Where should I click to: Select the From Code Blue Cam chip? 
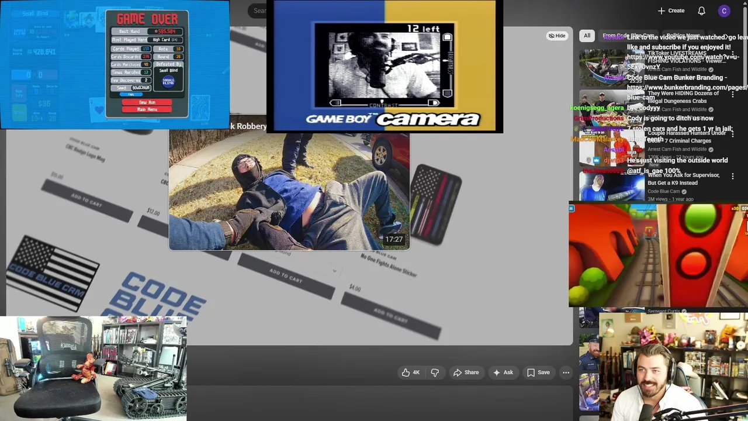click(628, 36)
